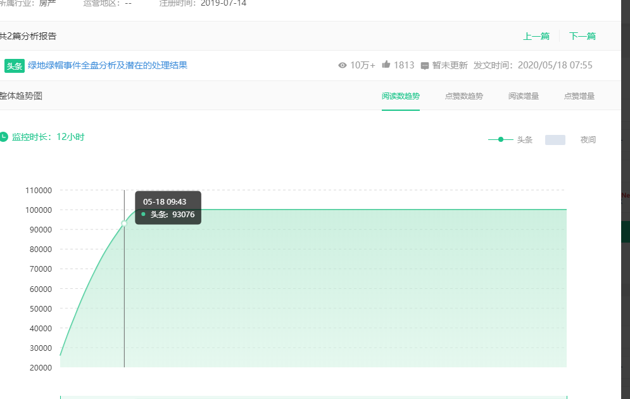The image size is (630, 399).
Task: Open article 绿地绿帽事件全盘分析及潜在的处理结果
Action: (x=108, y=65)
